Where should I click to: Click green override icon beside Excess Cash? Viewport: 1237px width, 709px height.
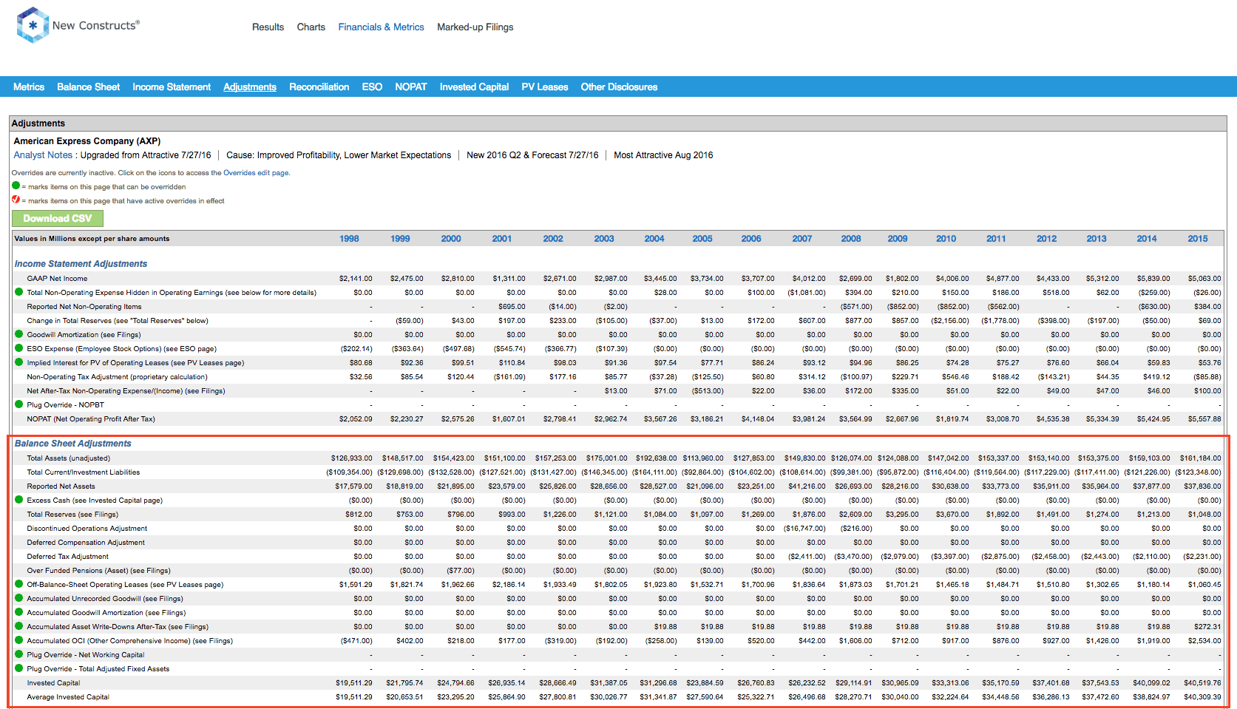pos(19,500)
